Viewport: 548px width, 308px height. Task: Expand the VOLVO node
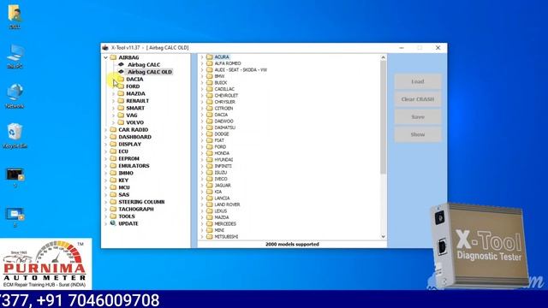click(113, 122)
